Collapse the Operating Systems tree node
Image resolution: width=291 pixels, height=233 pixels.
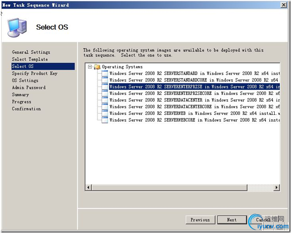[x=90, y=67]
